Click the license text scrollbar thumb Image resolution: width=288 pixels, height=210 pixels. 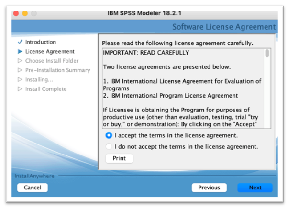tap(267, 54)
